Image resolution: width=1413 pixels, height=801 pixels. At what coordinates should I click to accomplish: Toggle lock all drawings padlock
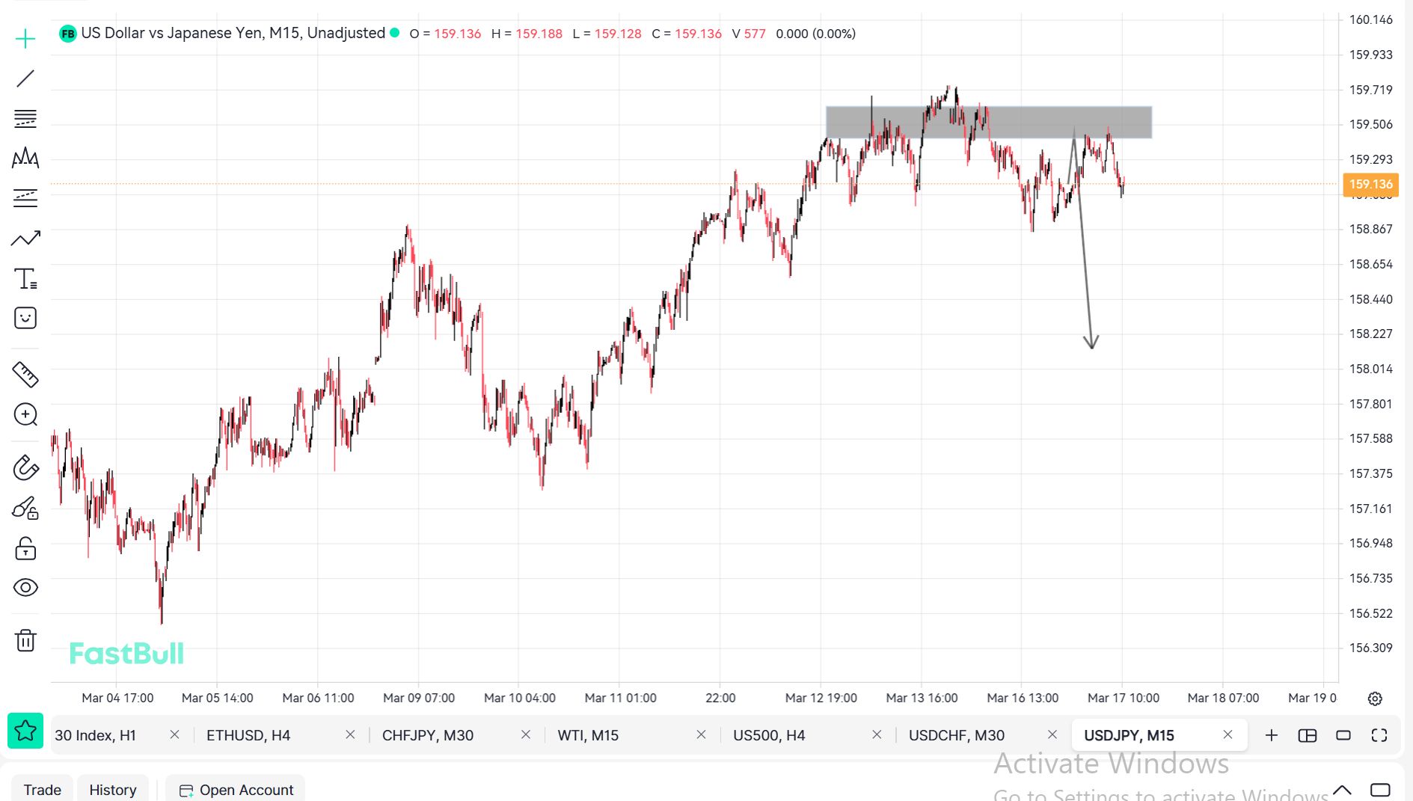pyautogui.click(x=25, y=549)
